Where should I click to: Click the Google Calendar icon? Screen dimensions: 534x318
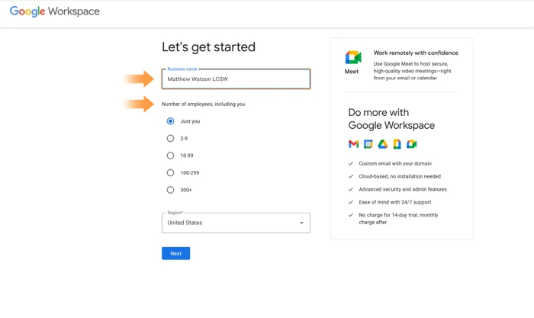click(368, 144)
